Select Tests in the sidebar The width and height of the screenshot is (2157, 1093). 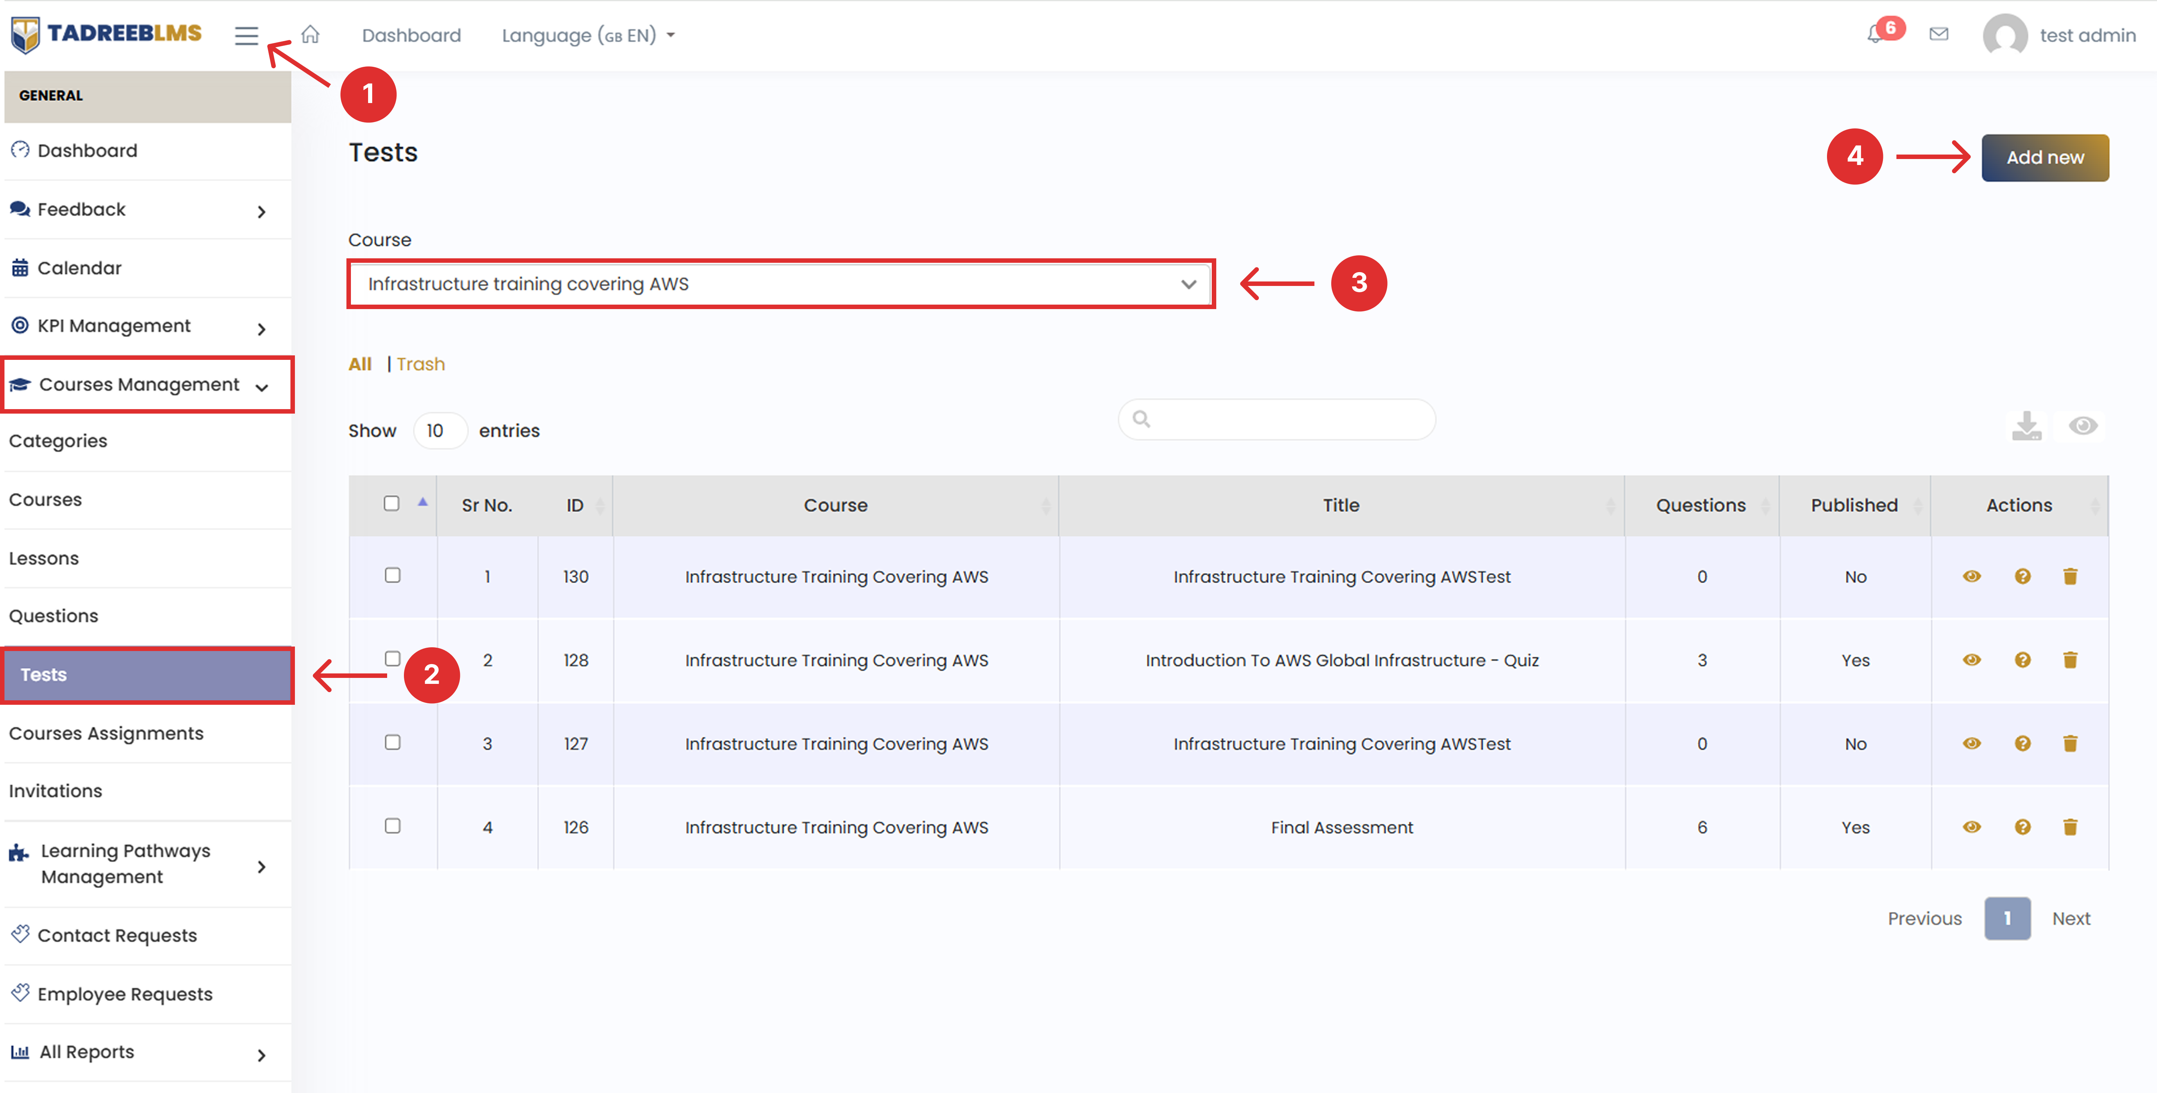pyautogui.click(x=147, y=675)
